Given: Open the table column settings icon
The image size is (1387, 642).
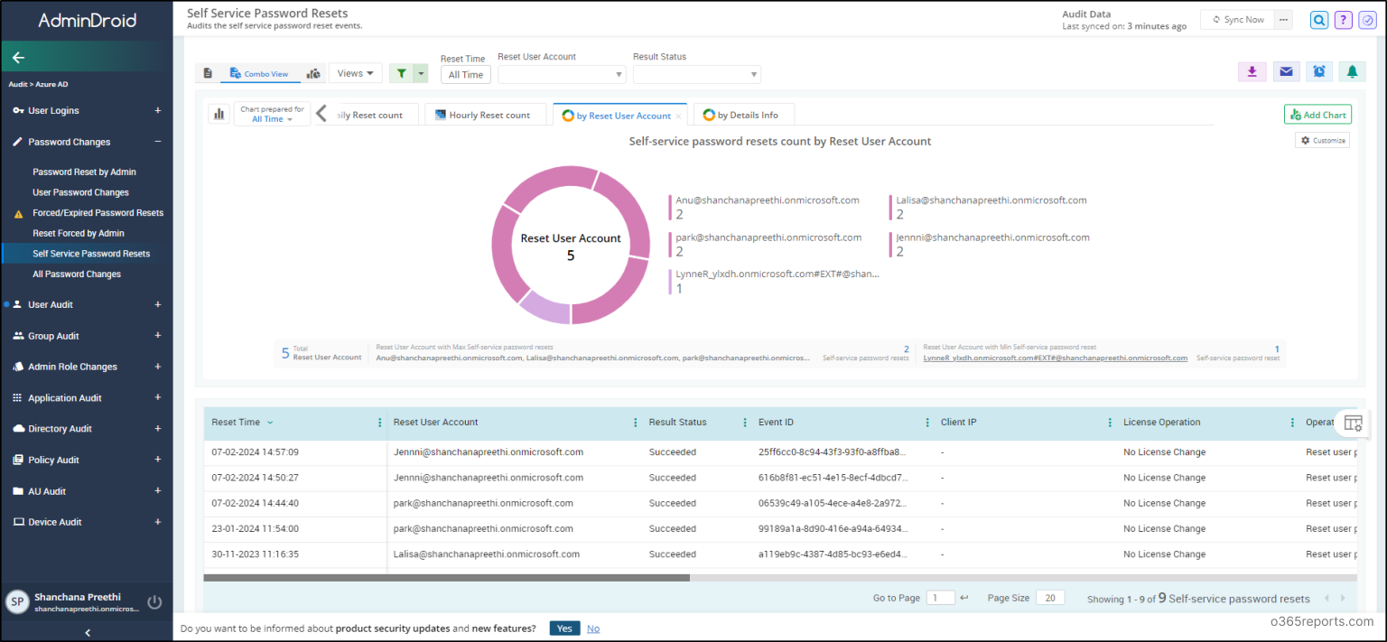Looking at the screenshot, I should pyautogui.click(x=1352, y=423).
